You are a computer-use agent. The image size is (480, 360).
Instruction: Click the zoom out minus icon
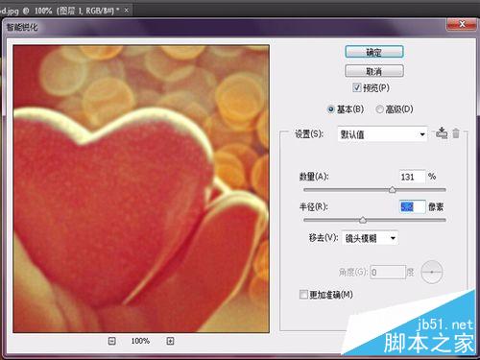click(111, 341)
